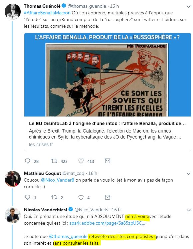Open the #AffaireBenallaMacron hashtag
The width and height of the screenshot is (193, 249).
[47, 13]
